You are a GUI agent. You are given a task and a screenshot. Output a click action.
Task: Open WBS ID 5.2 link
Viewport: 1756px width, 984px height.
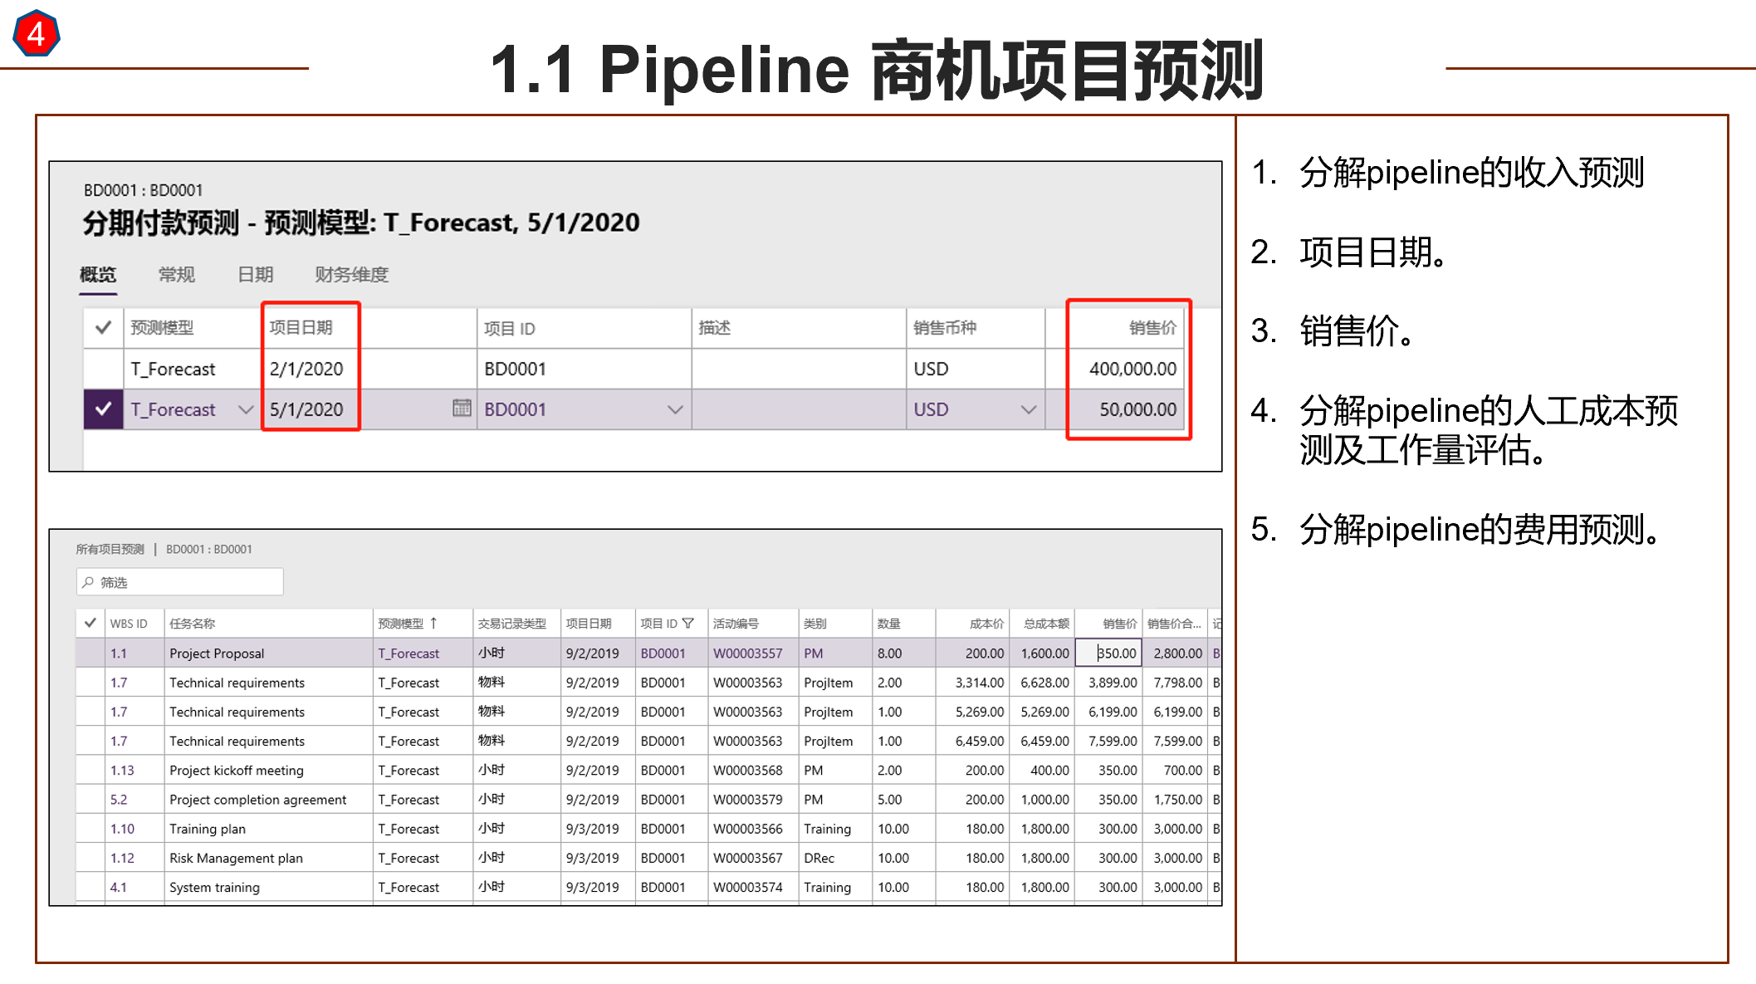[x=119, y=799]
